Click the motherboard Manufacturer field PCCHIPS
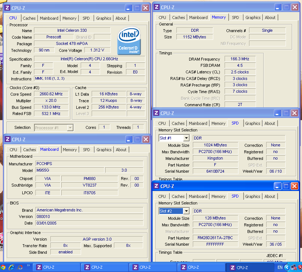This screenshot has width=302, height=272. [89, 164]
